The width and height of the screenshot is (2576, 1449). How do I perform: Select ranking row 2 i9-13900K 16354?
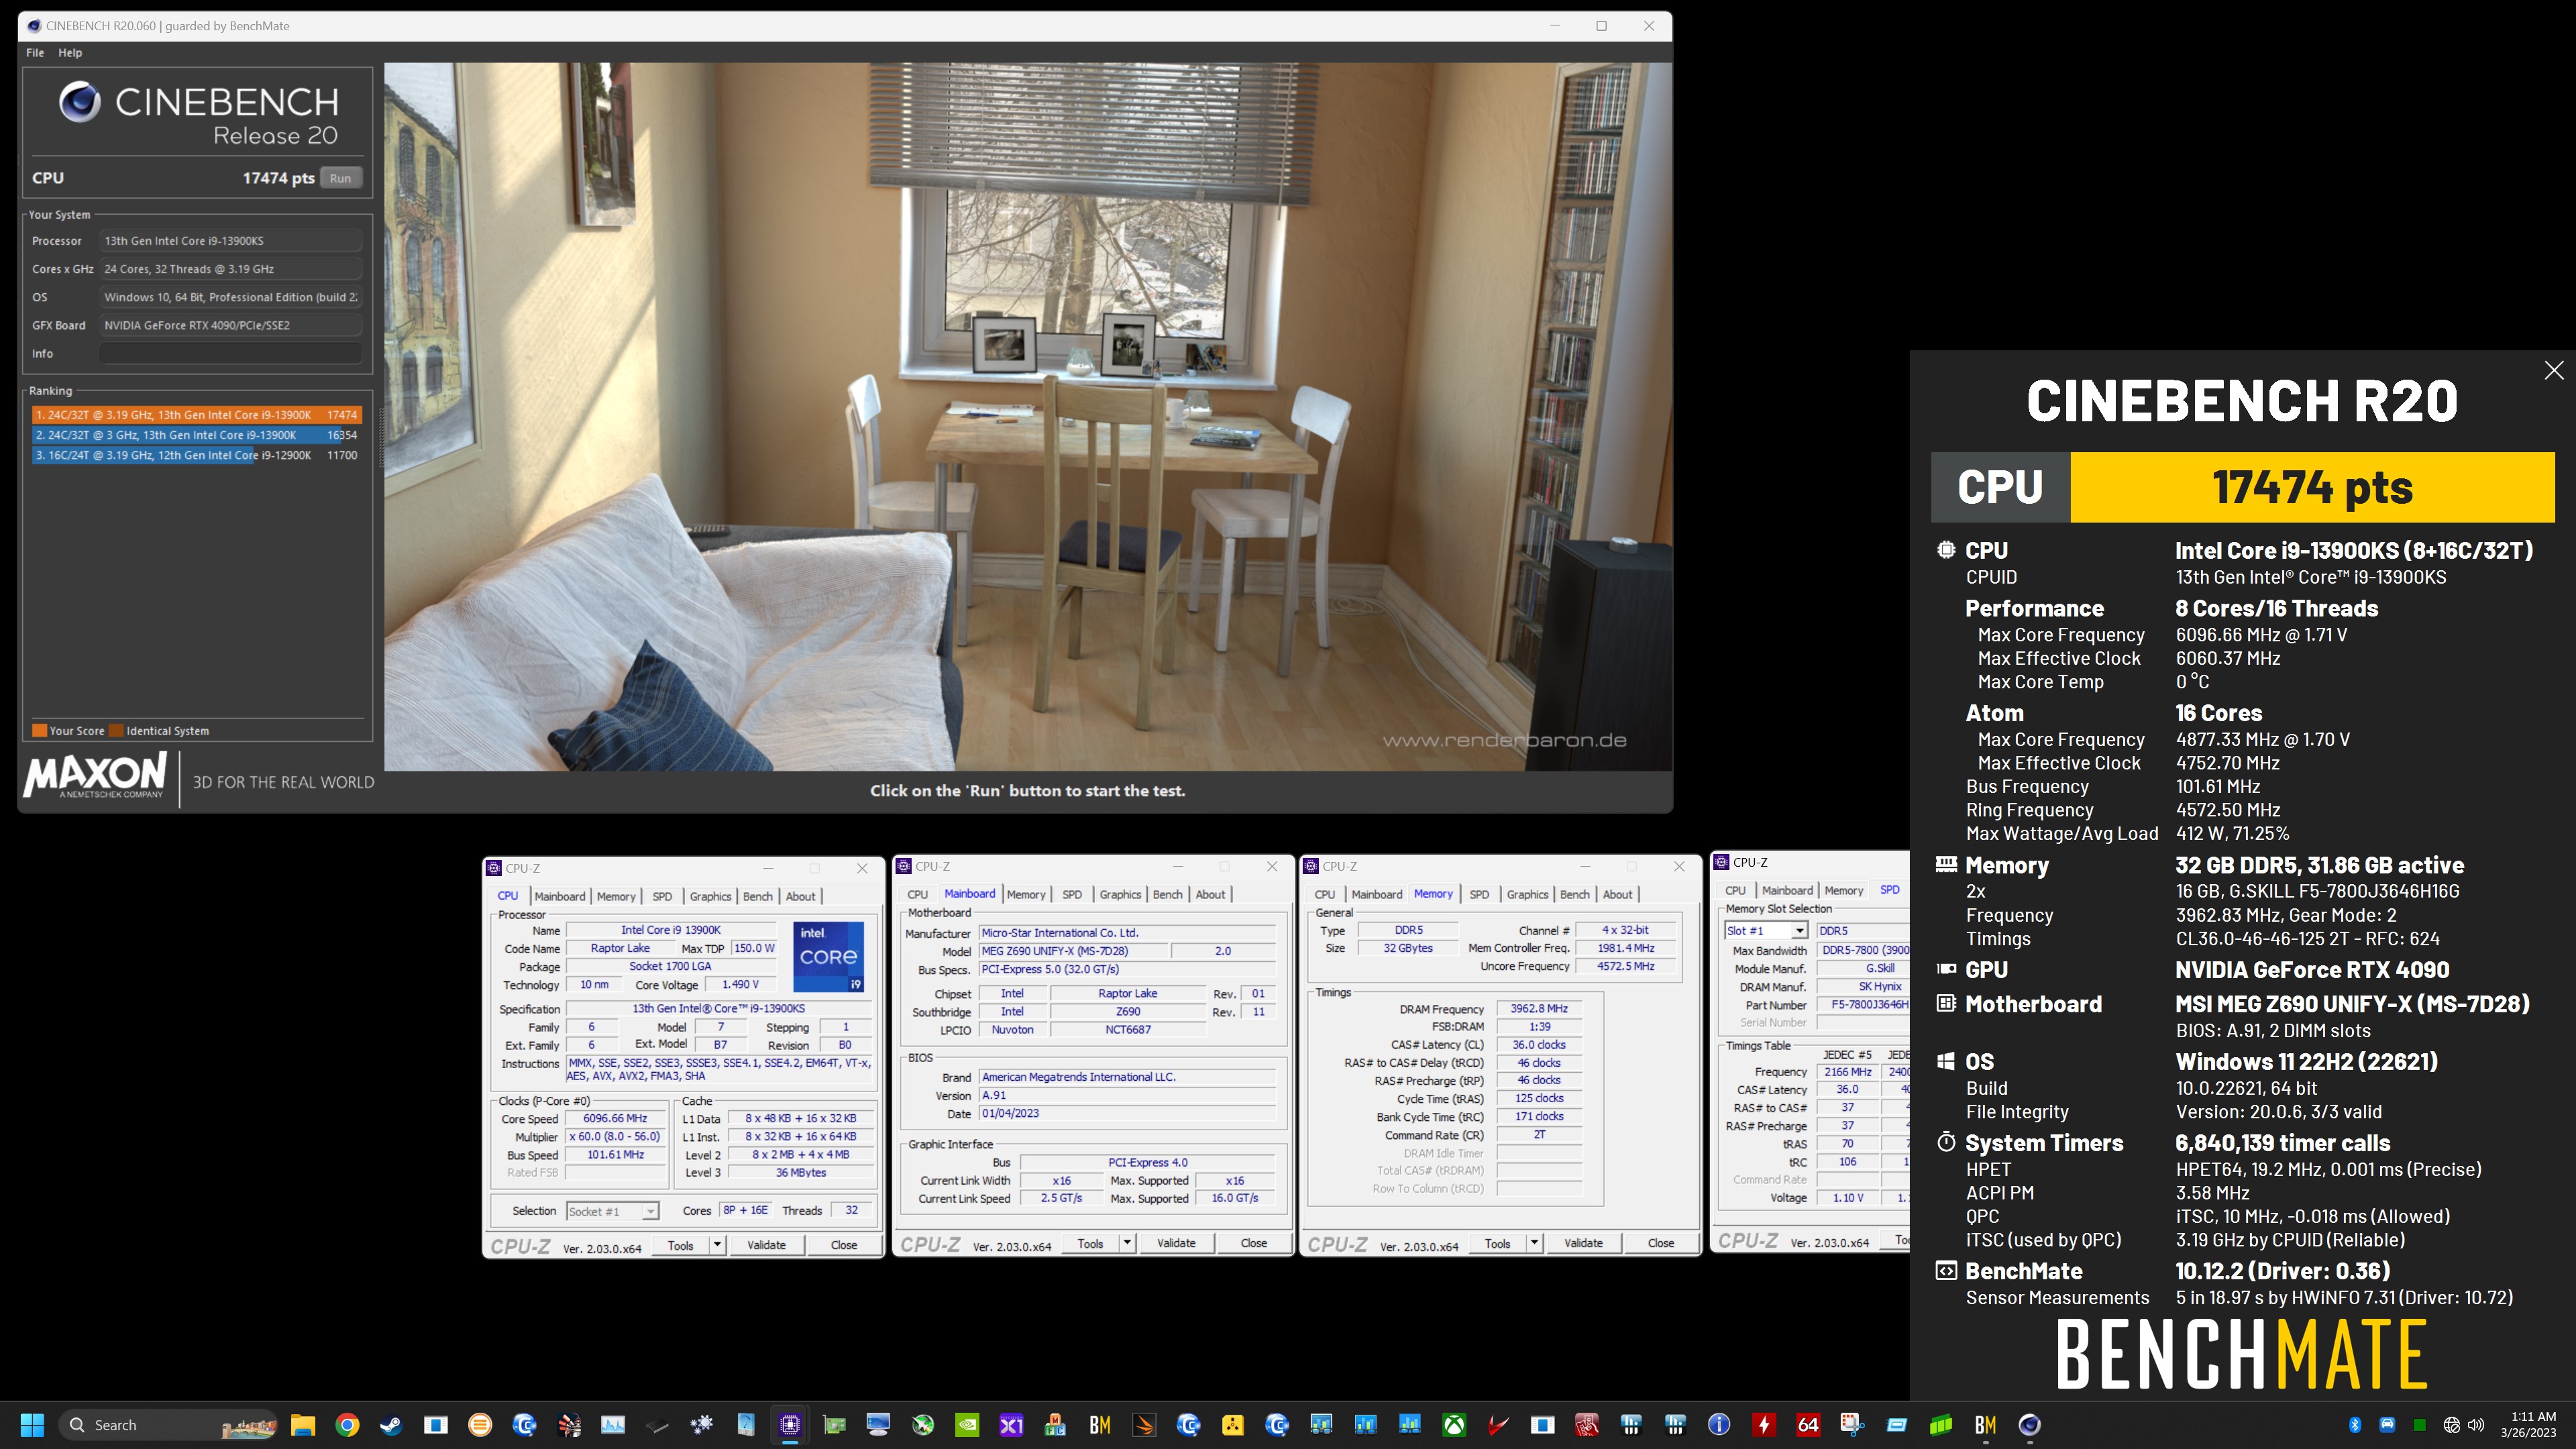click(x=196, y=435)
